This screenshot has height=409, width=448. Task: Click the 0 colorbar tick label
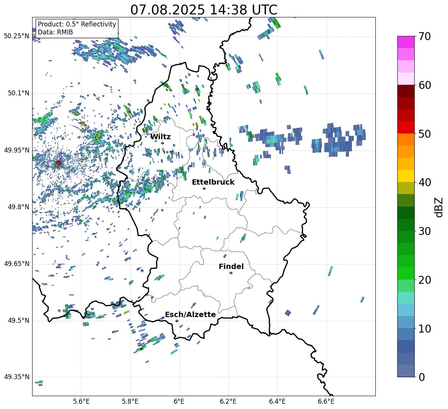[x=422, y=377]
